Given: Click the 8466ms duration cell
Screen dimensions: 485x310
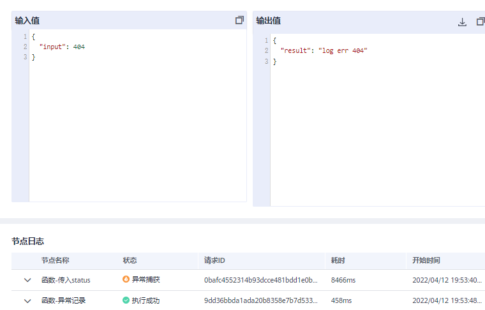Looking at the screenshot, I should click(343, 280).
